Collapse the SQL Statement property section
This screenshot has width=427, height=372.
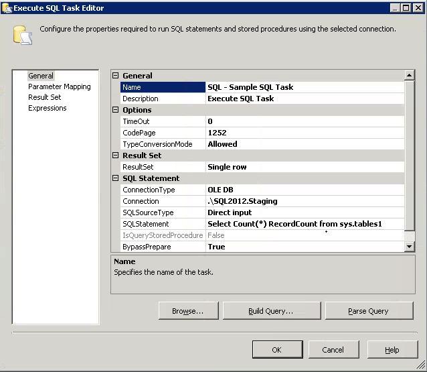click(115, 178)
